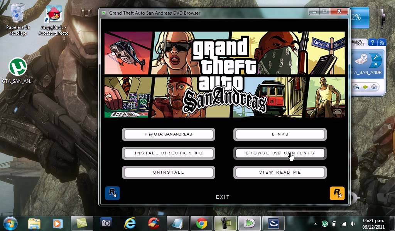Open the network signal tray icon
Viewport: 395px width, 231px height.
click(x=343, y=223)
